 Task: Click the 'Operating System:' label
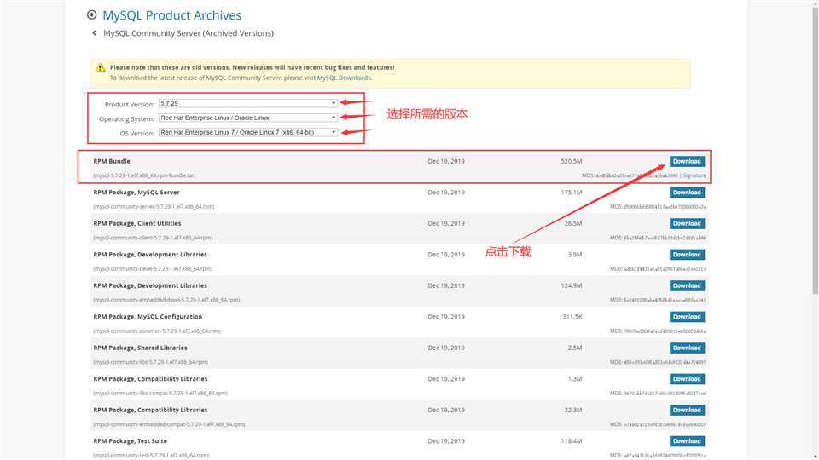pos(127,119)
